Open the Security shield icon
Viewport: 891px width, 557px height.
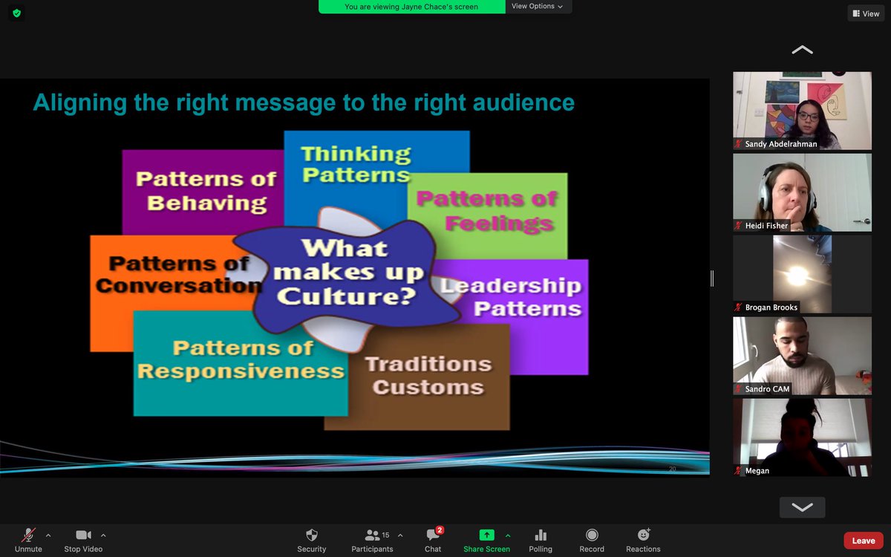(312, 535)
